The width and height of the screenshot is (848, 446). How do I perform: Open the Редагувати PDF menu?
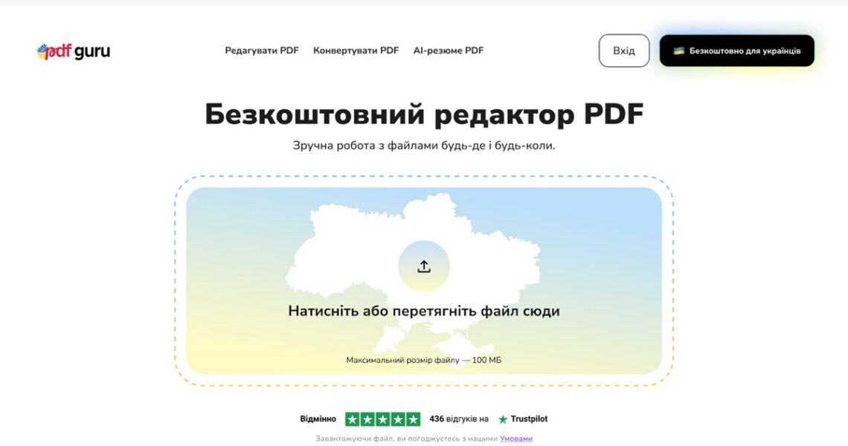[x=262, y=51]
